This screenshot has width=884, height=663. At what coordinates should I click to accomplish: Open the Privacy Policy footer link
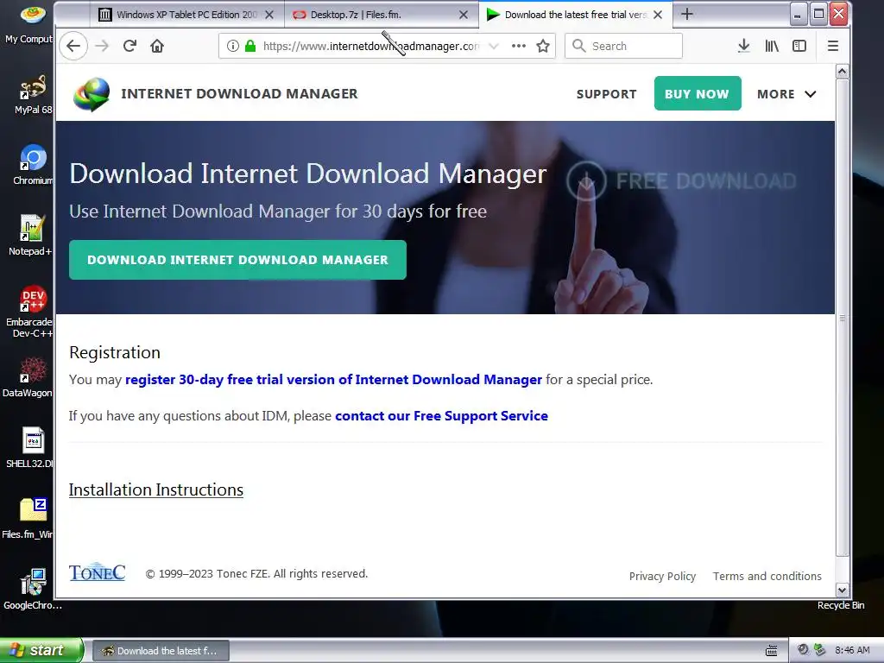click(x=662, y=576)
